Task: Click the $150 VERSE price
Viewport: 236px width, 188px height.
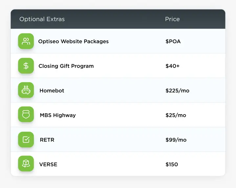Action: point(172,164)
